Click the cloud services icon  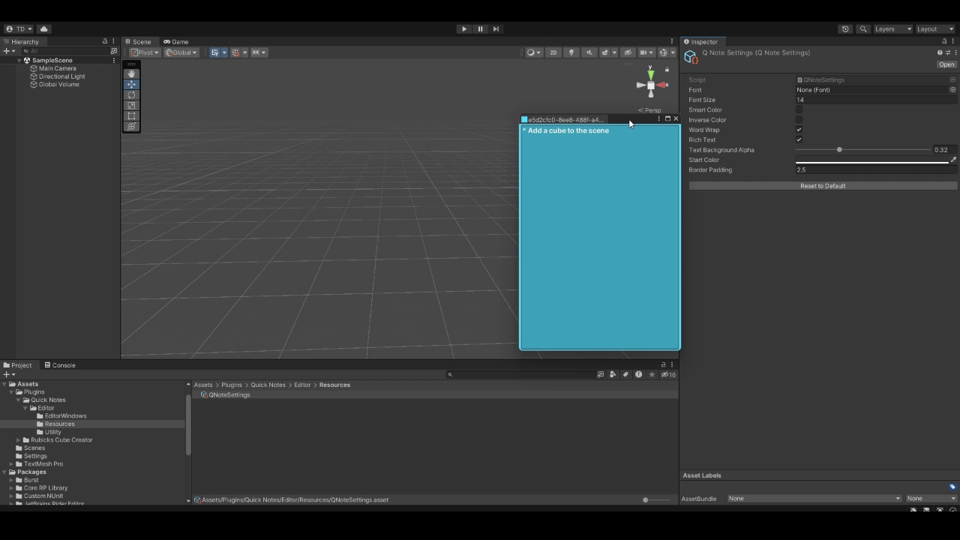pyautogui.click(x=43, y=29)
